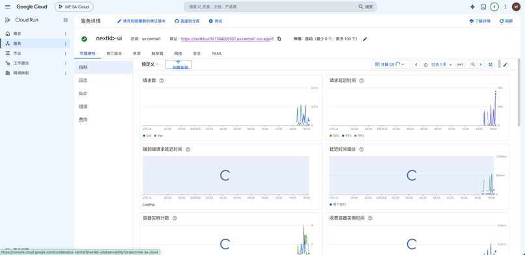Open options menu for 概览 item
The height and width of the screenshot is (255, 525).
pyautogui.click(x=66, y=34)
